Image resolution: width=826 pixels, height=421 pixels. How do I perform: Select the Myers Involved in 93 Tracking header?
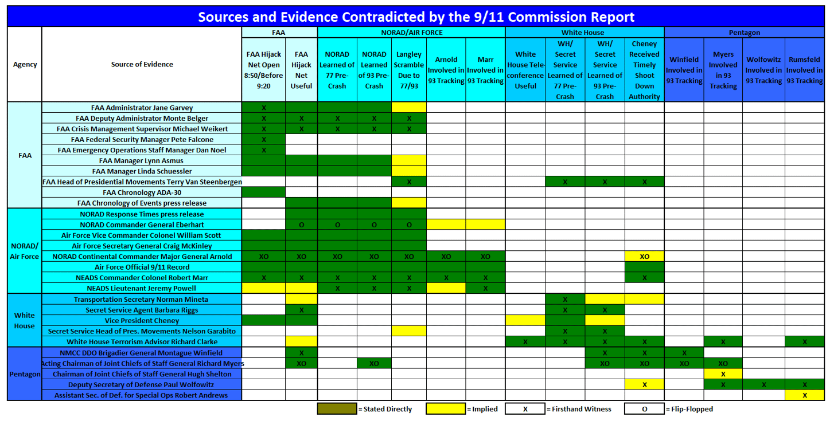[723, 70]
